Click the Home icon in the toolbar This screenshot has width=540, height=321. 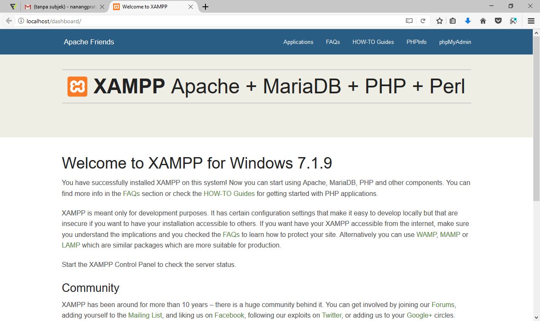pos(483,20)
